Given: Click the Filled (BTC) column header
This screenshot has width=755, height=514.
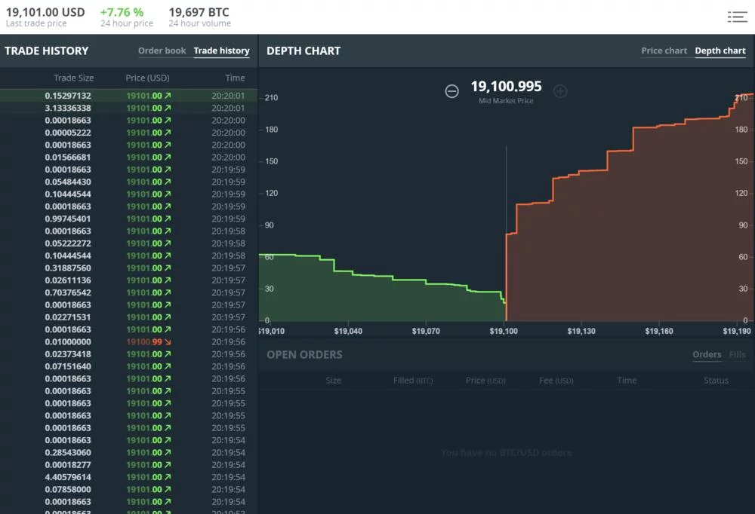Looking at the screenshot, I should (x=413, y=381).
